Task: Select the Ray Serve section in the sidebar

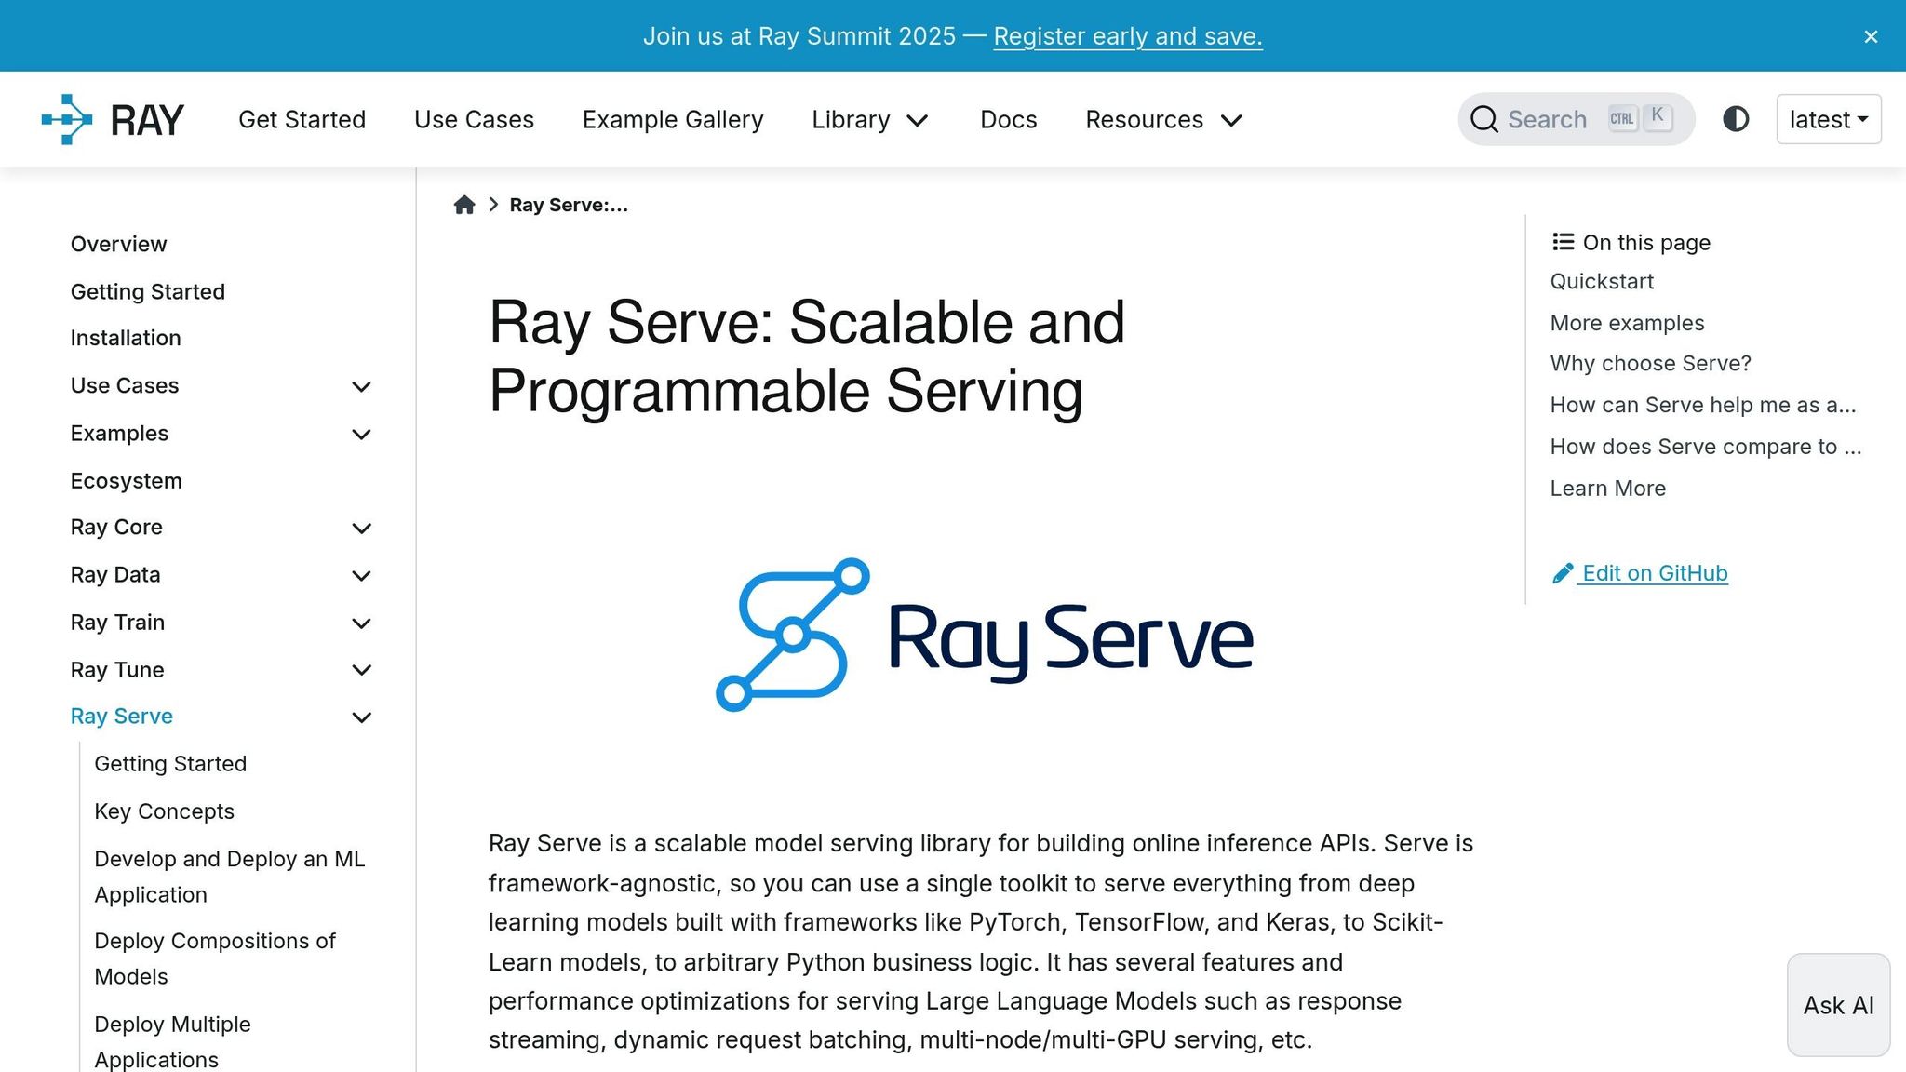Action: (121, 716)
